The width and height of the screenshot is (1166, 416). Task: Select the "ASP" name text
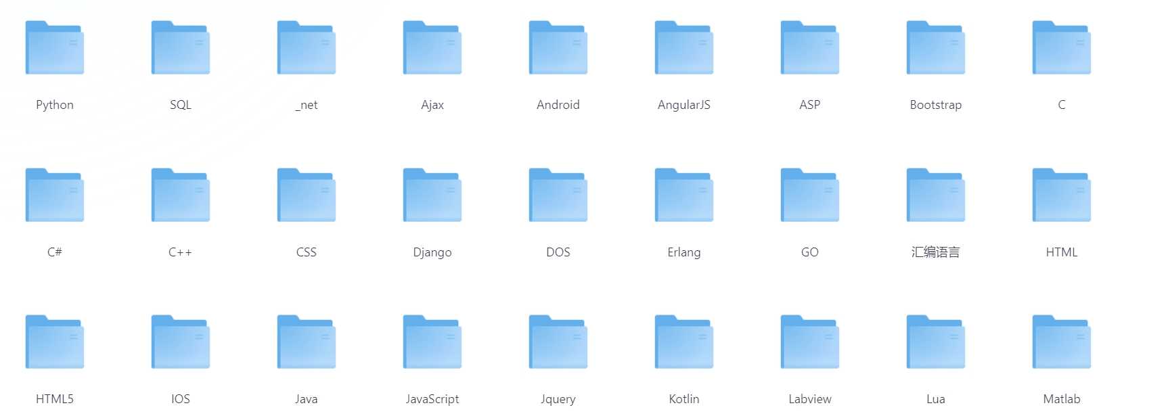click(810, 105)
